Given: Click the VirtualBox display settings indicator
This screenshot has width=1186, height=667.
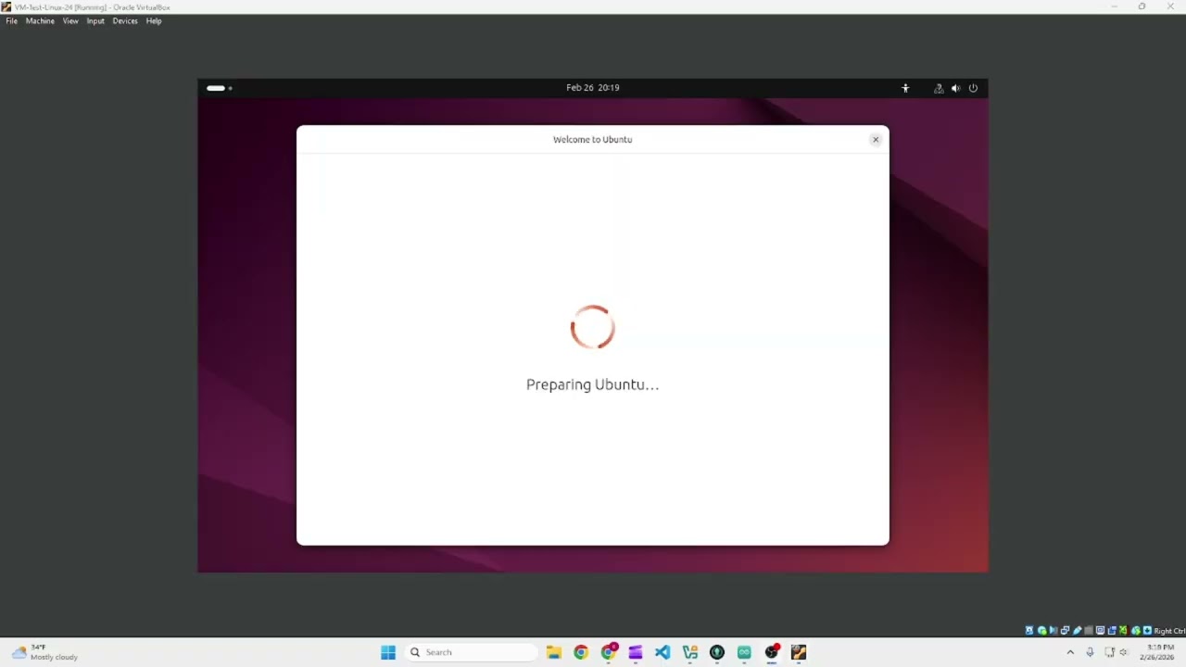Looking at the screenshot, I should coord(1100,631).
